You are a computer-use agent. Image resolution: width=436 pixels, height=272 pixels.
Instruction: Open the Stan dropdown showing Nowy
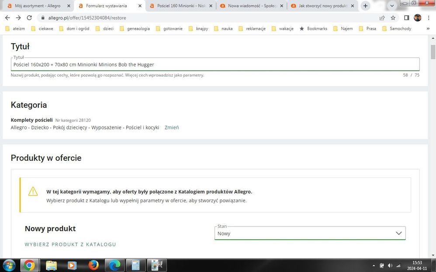coord(310,233)
